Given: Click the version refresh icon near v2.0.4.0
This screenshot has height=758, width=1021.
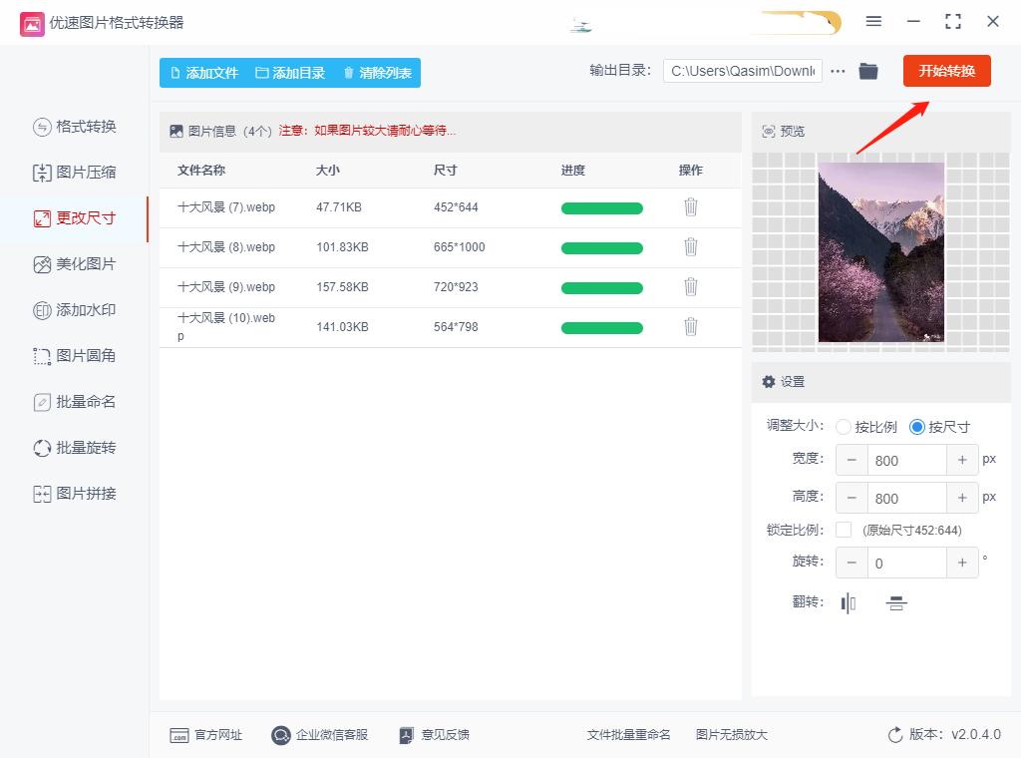Looking at the screenshot, I should point(895,734).
